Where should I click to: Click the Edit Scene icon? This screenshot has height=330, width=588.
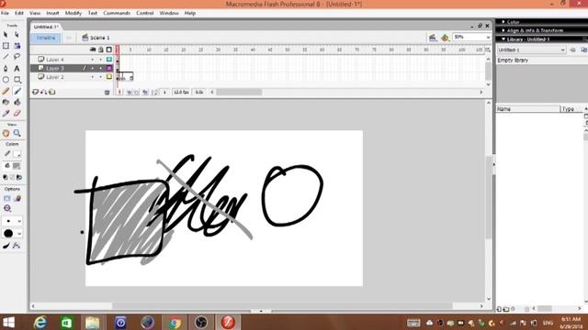pos(433,38)
